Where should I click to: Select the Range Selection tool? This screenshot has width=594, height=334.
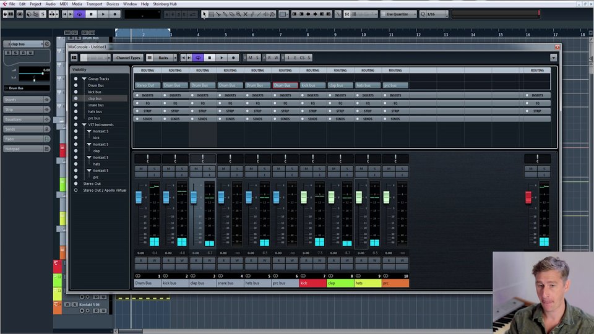(x=212, y=14)
